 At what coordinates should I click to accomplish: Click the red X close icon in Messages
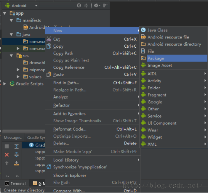click(7, 155)
